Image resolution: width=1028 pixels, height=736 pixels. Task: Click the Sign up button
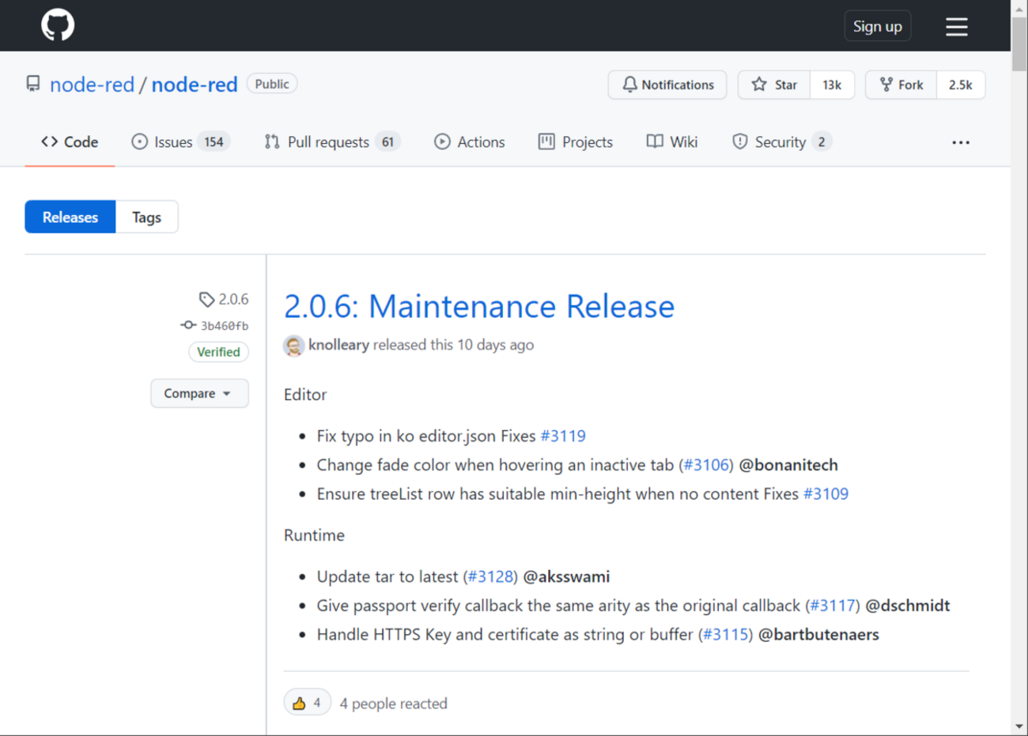pyautogui.click(x=877, y=26)
